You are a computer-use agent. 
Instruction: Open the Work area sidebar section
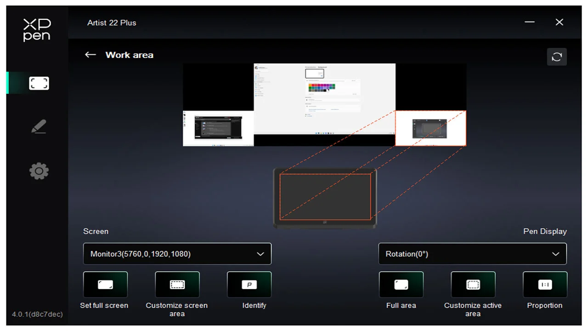click(x=39, y=83)
